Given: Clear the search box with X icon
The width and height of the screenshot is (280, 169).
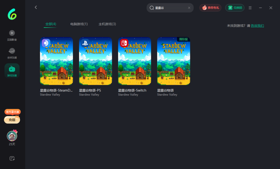Looking at the screenshot, I should coord(189,8).
